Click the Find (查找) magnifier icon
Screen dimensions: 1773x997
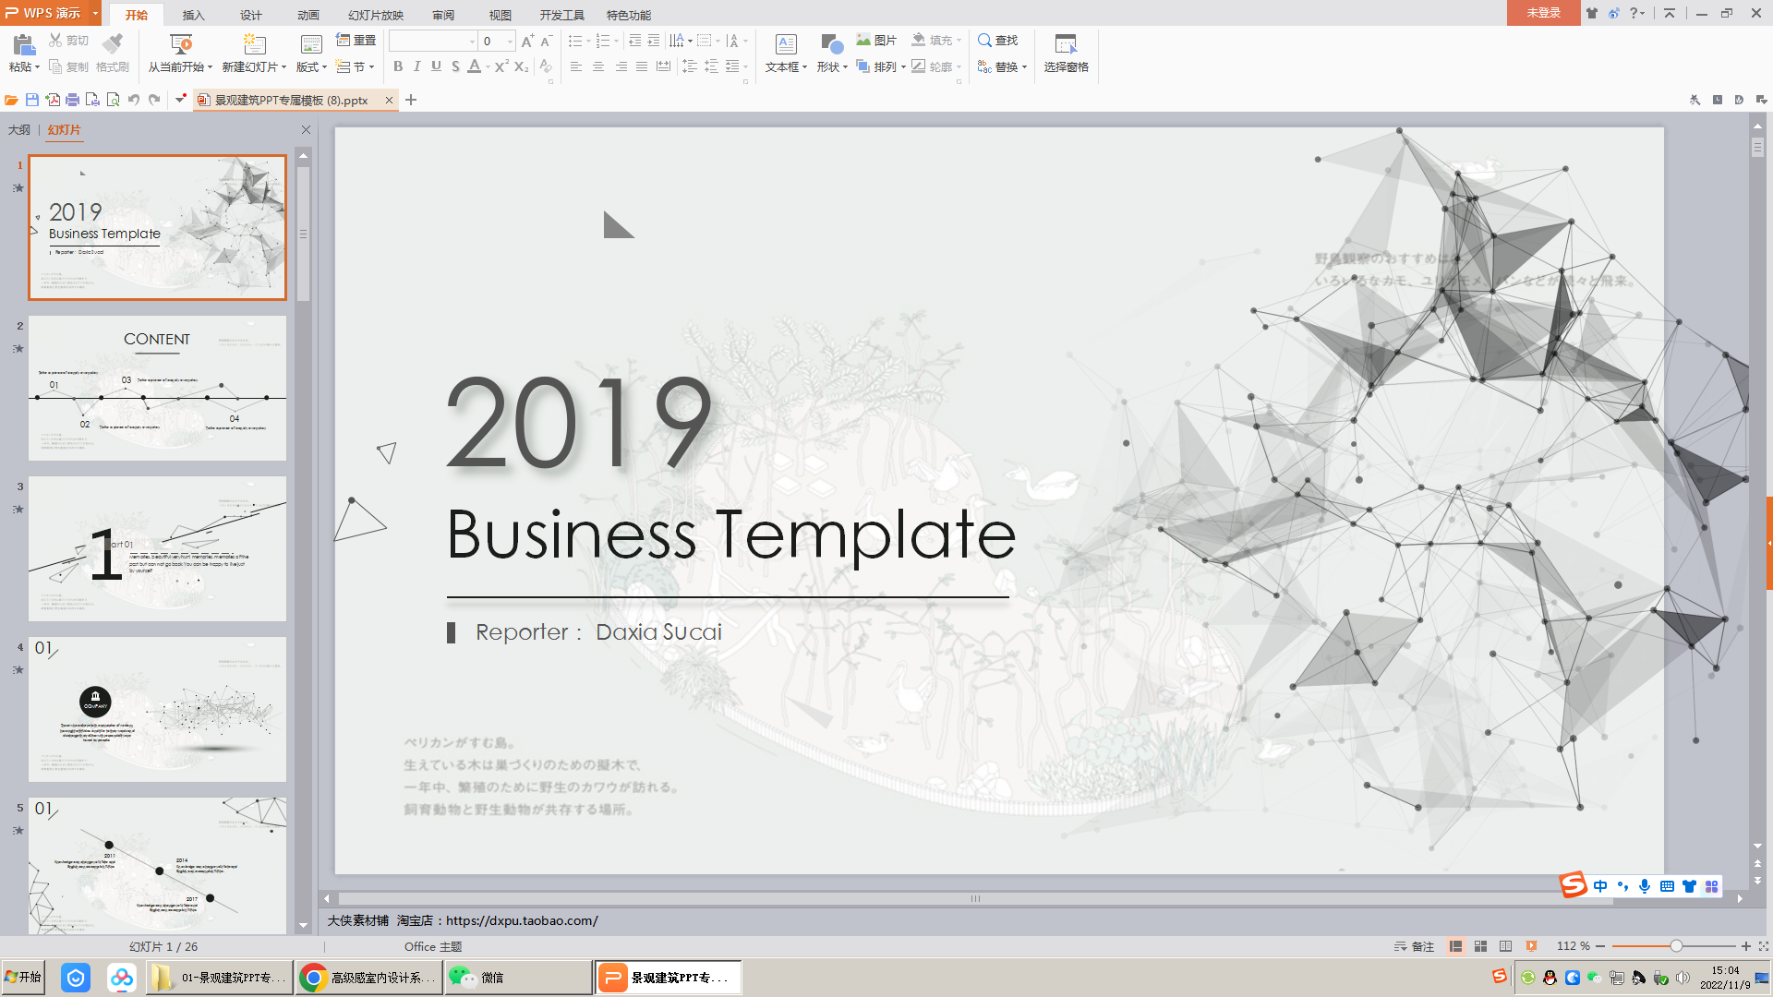(984, 40)
